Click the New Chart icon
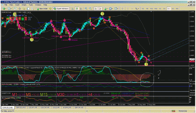Screen dimensions: 196x113 point(4,9)
